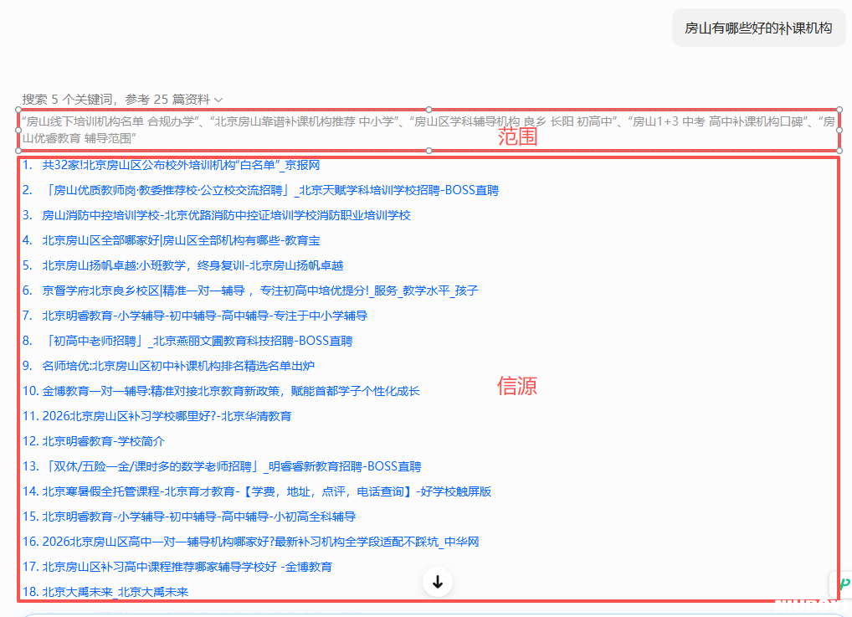Open link 15 北京明睿教育 小初高全科辅导
852x617 pixels.
pos(199,517)
